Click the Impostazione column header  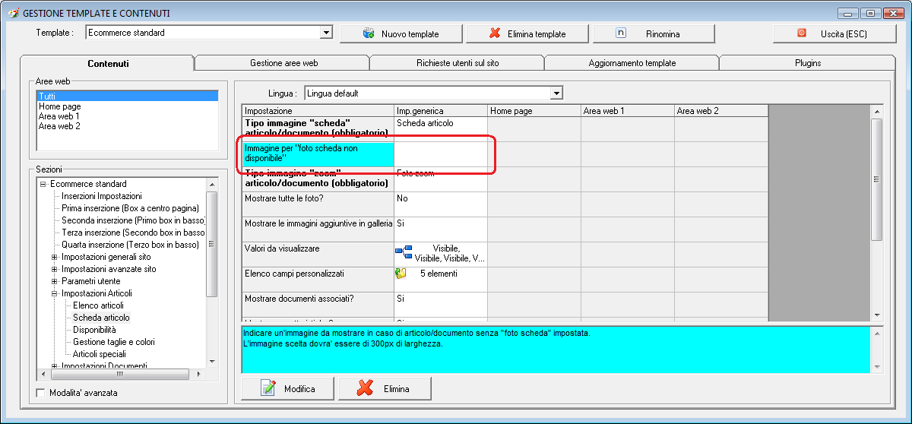318,111
